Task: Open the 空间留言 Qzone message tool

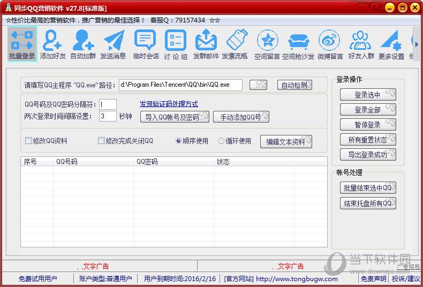Action: (x=267, y=44)
